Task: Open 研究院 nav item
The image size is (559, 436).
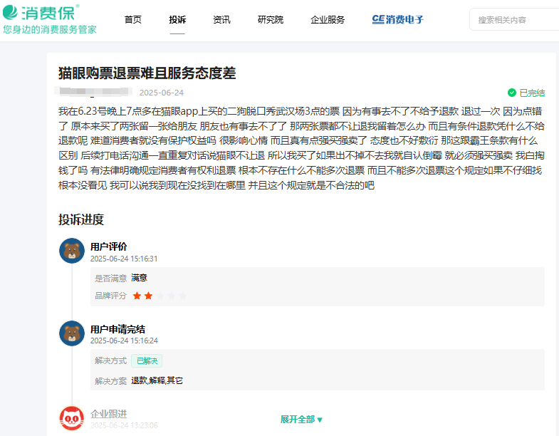Action: pyautogui.click(x=271, y=20)
